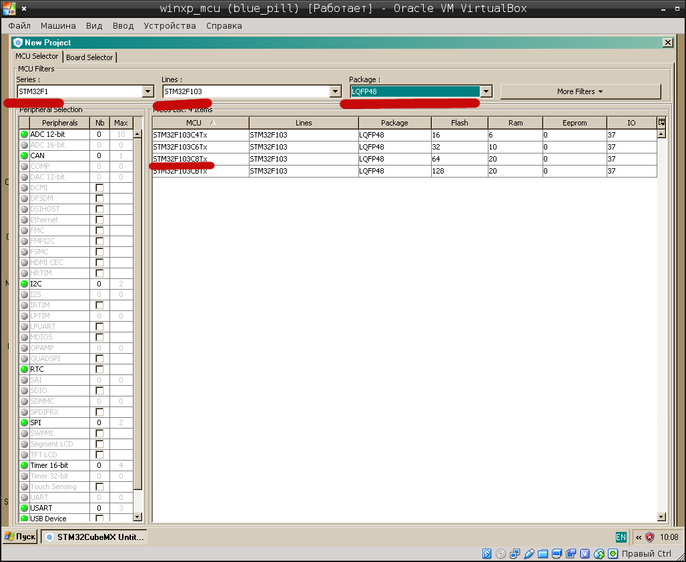The height and width of the screenshot is (562, 686).
Task: Sort by the Flash column header
Action: pyautogui.click(x=459, y=123)
